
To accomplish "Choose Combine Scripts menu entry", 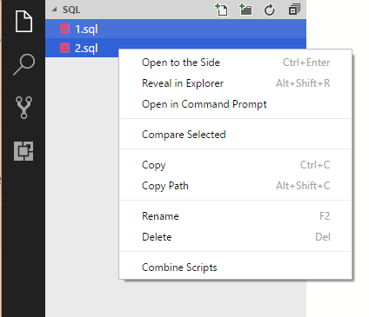I will click(236, 267).
